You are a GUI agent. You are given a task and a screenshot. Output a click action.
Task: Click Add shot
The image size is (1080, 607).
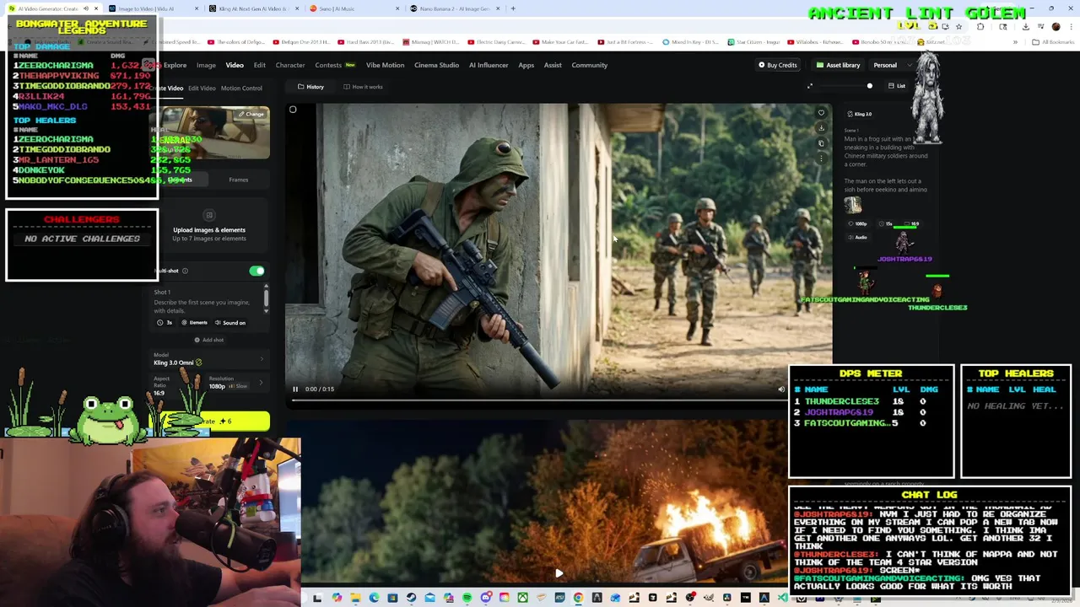209,340
